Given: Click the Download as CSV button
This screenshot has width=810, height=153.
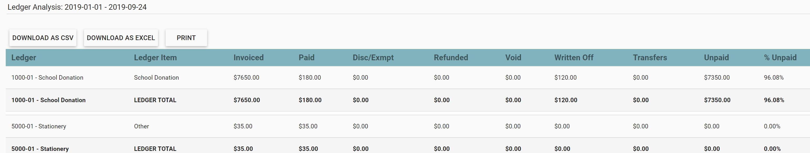Looking at the screenshot, I should click(43, 38).
